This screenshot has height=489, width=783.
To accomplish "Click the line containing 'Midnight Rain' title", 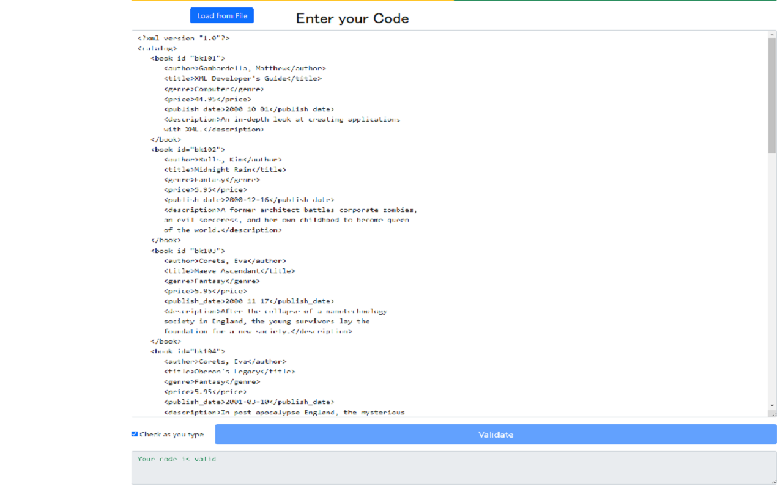I will coord(226,169).
